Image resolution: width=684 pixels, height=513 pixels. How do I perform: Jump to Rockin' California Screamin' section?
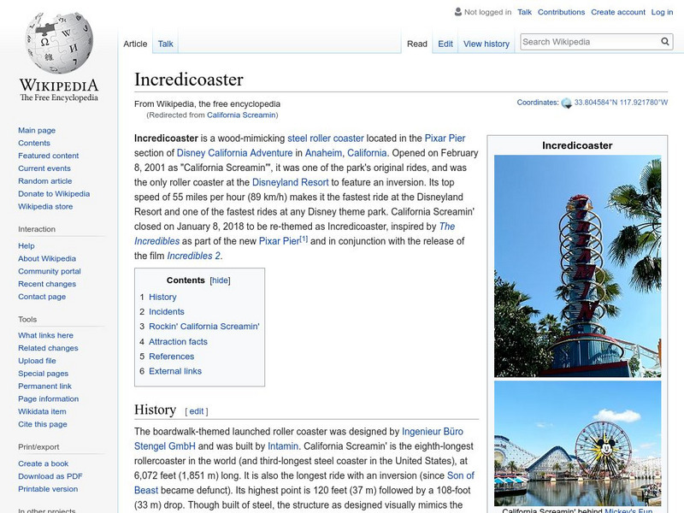click(204, 327)
